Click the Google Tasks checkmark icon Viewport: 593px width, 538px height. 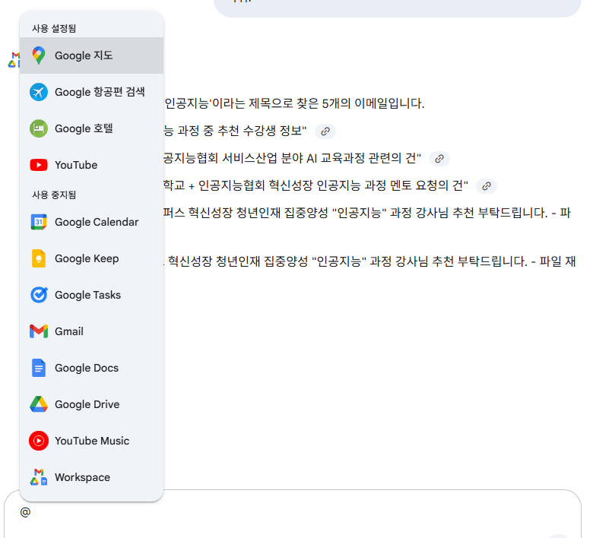39,295
